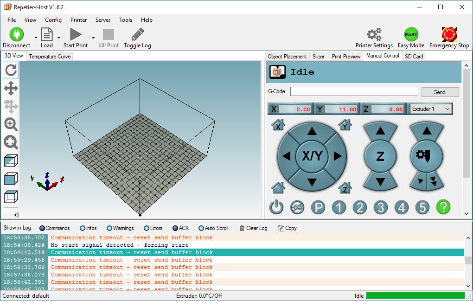The width and height of the screenshot is (473, 301).
Task: Click the Start Print play icon
Action: pos(76,34)
